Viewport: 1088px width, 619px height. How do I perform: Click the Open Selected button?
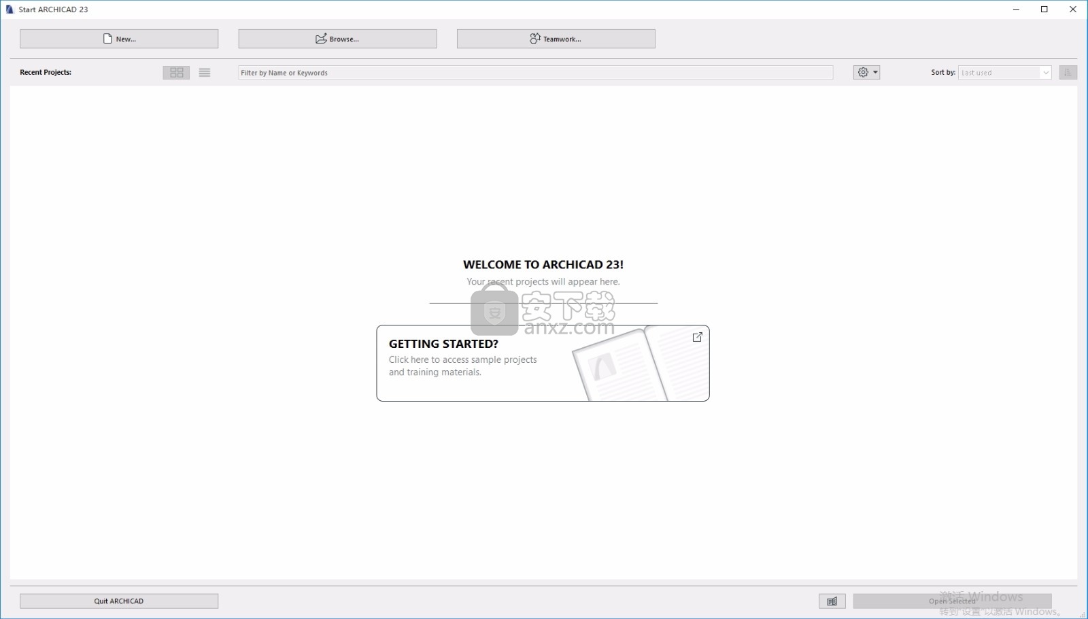[x=952, y=601]
